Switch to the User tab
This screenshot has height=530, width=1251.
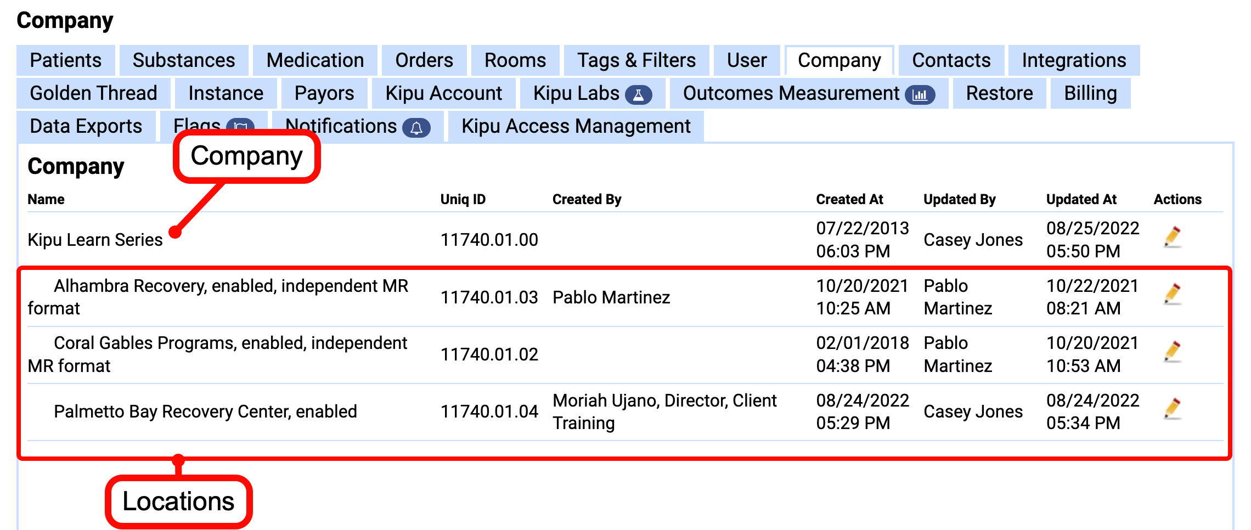(x=747, y=60)
